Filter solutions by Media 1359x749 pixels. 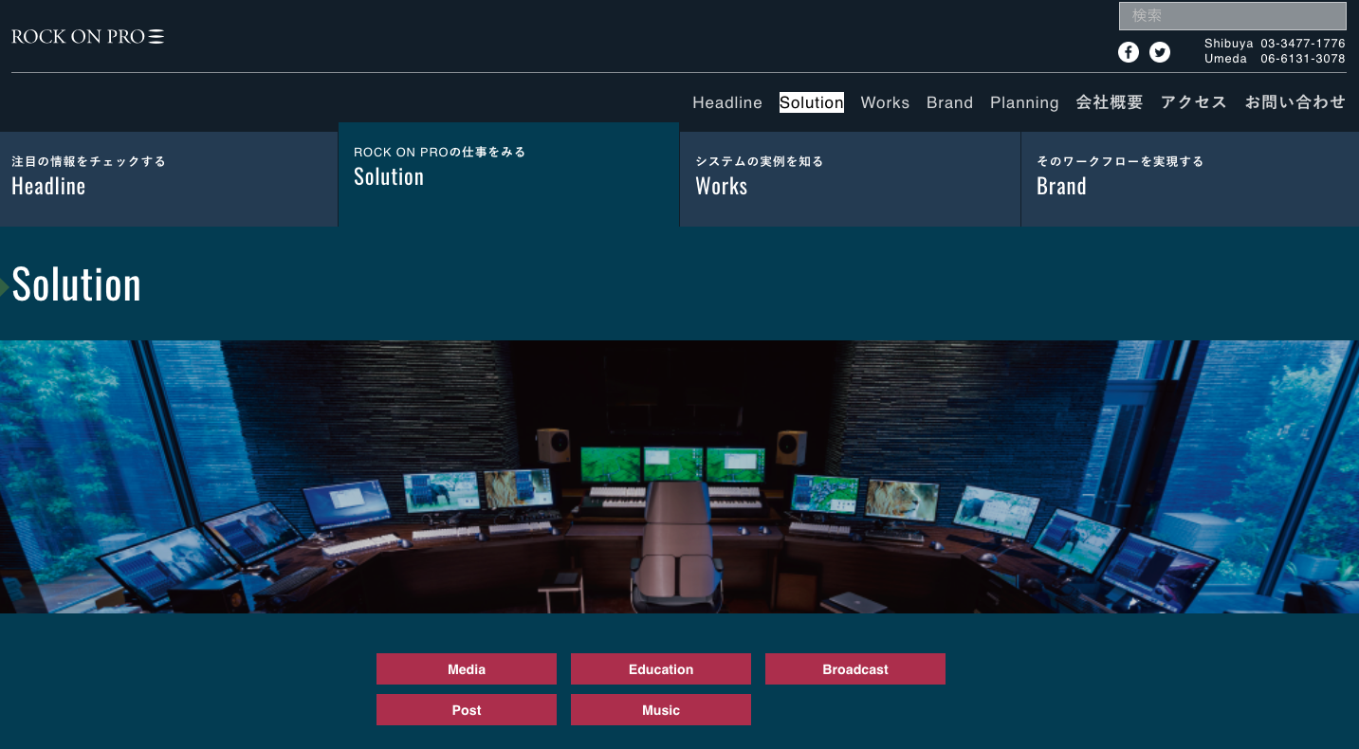[467, 669]
